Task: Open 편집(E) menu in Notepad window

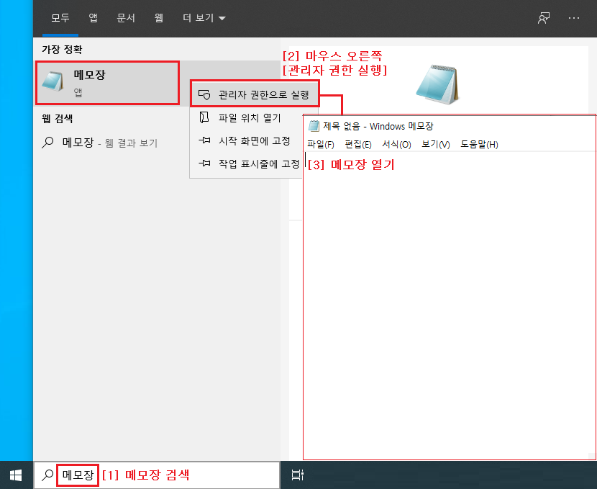Action: [358, 145]
